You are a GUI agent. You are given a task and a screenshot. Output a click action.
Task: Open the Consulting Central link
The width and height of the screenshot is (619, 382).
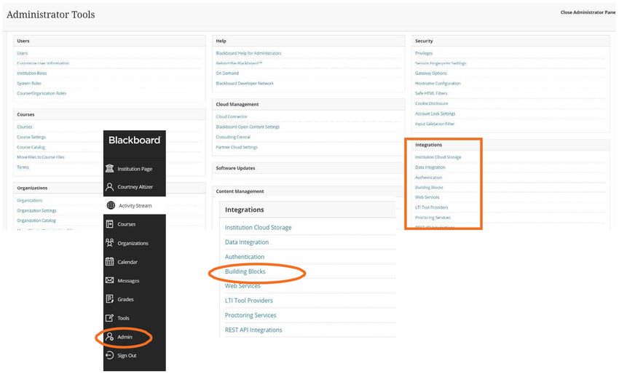coord(233,137)
